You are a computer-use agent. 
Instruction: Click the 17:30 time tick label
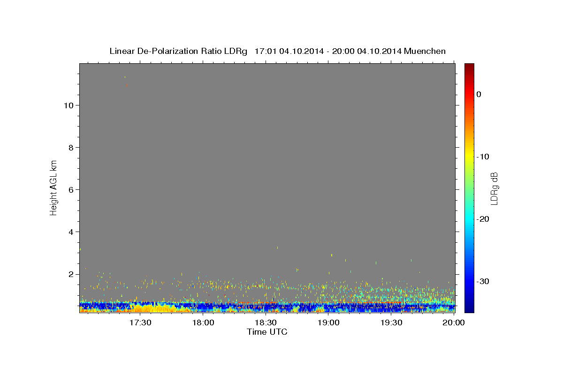click(x=140, y=322)
